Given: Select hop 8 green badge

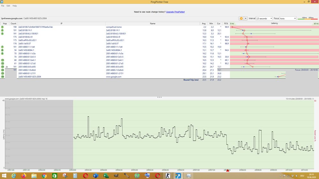Looking at the screenshot, I should coord(3,50).
